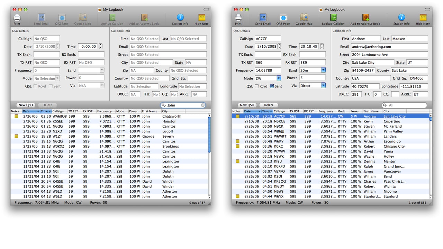Click Time stepper in left window
The image size is (443, 249).
pyautogui.click(x=101, y=46)
